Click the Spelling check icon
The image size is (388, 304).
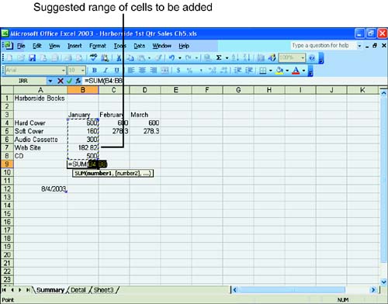tap(93, 57)
